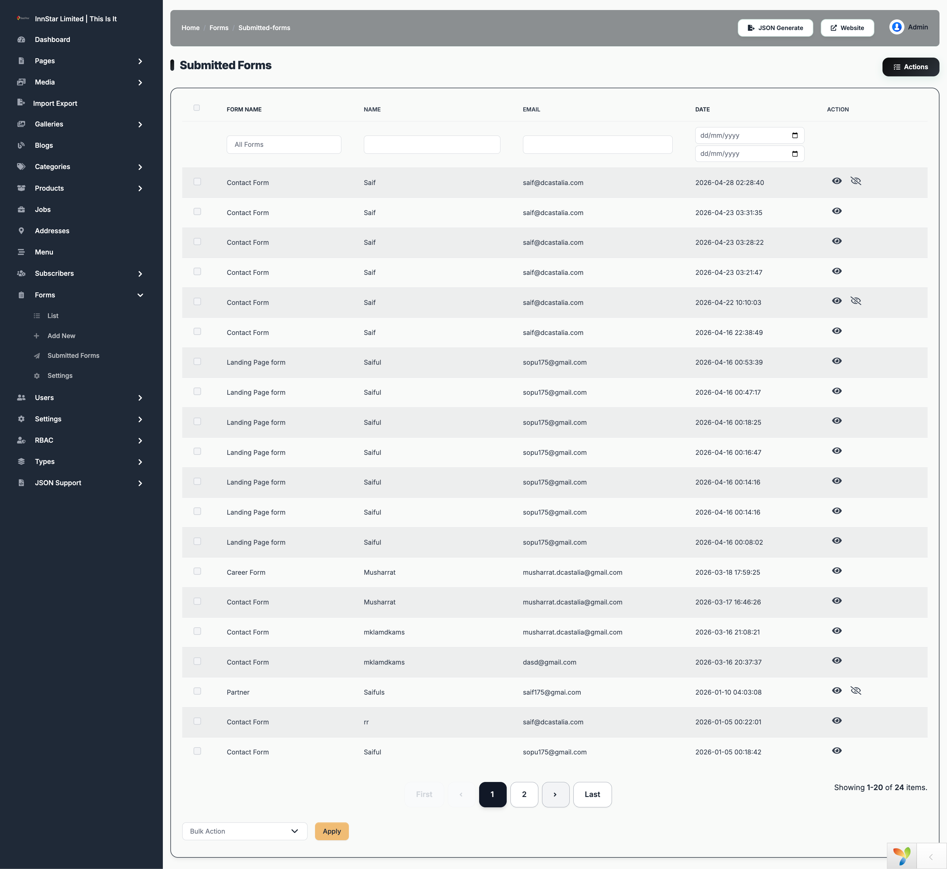Check the row dated 2026-01-05 00:18:42
Viewport: 947px width, 869px height.
[197, 751]
